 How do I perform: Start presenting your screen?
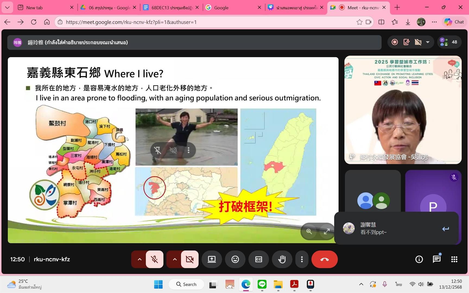point(212,259)
